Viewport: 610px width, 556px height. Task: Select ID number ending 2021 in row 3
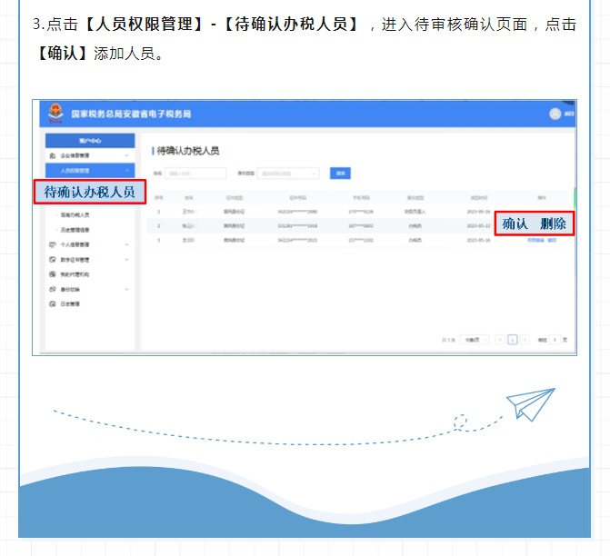(297, 240)
